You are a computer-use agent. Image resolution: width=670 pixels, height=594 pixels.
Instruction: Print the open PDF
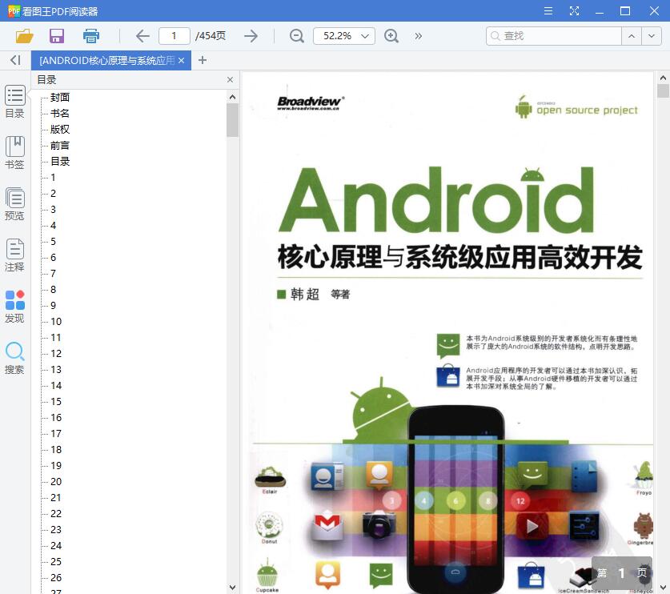point(90,35)
